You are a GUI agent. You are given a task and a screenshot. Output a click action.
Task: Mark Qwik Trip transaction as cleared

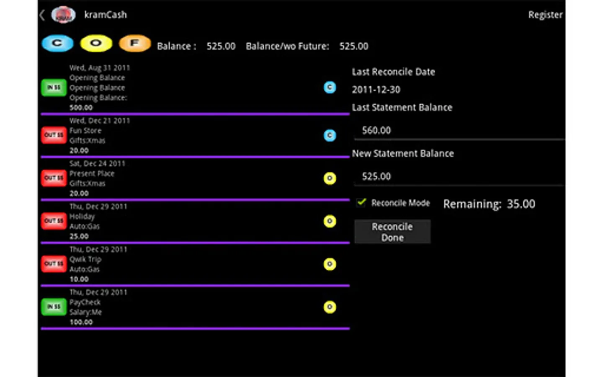[x=330, y=264]
